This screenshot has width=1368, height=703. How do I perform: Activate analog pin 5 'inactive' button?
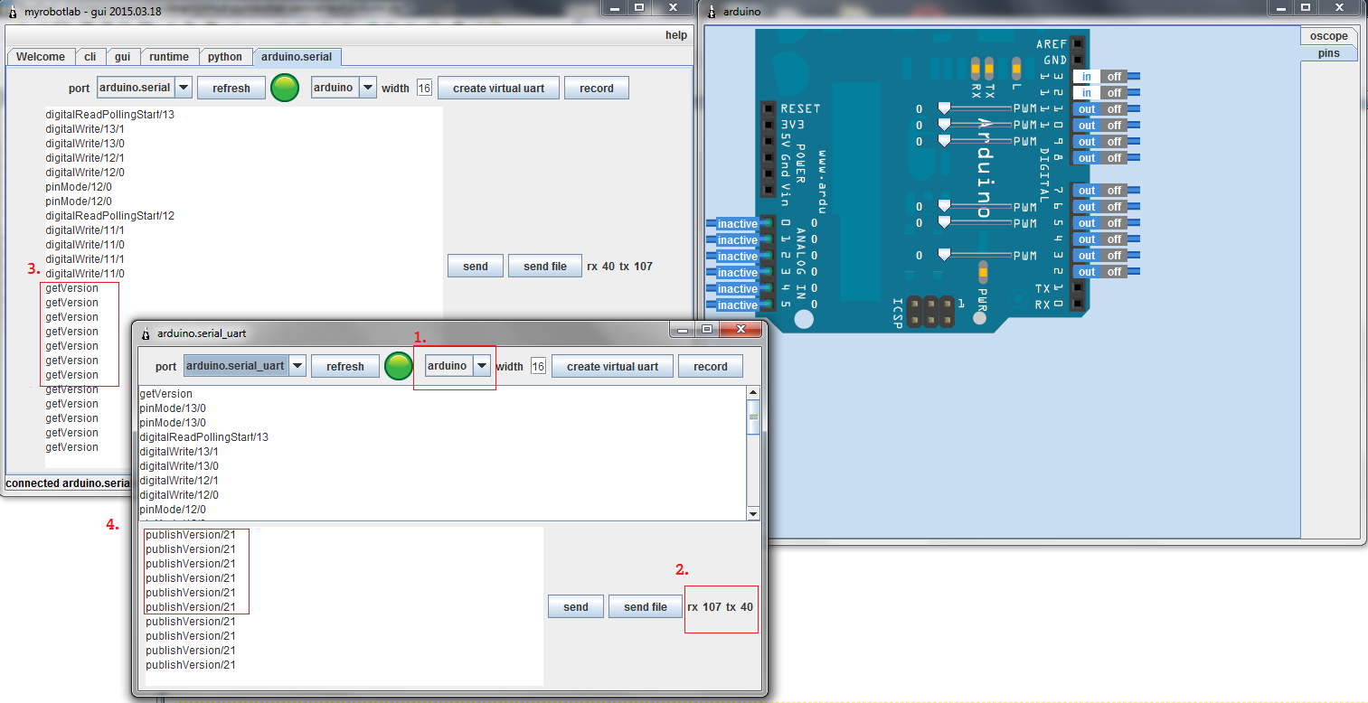point(738,305)
